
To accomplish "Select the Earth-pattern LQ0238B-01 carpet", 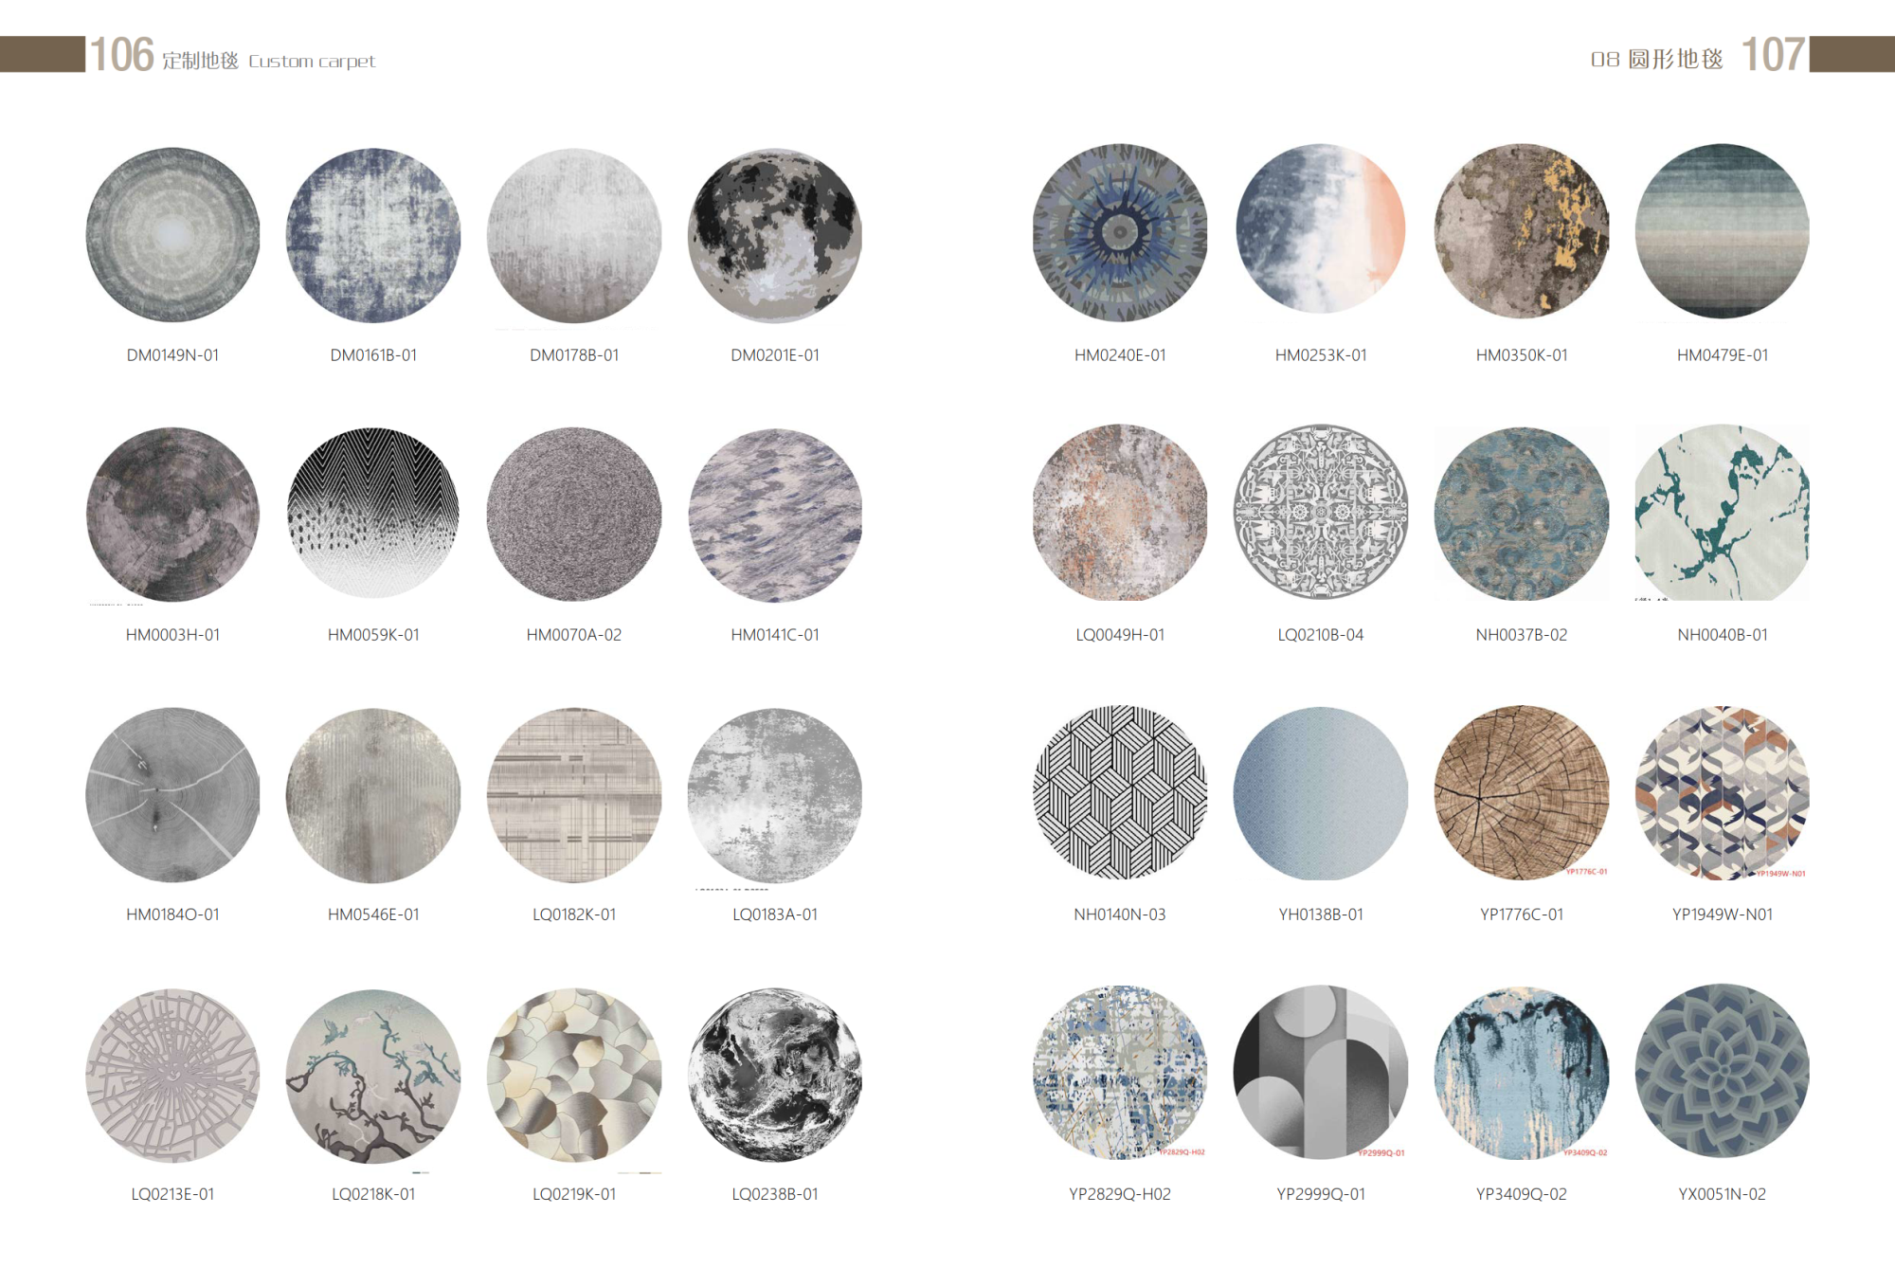I will click(775, 1075).
